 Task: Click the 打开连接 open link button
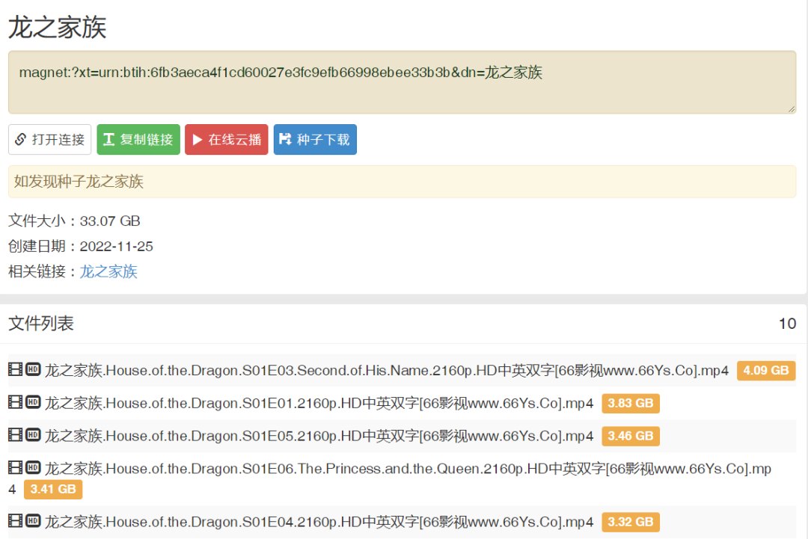point(49,140)
